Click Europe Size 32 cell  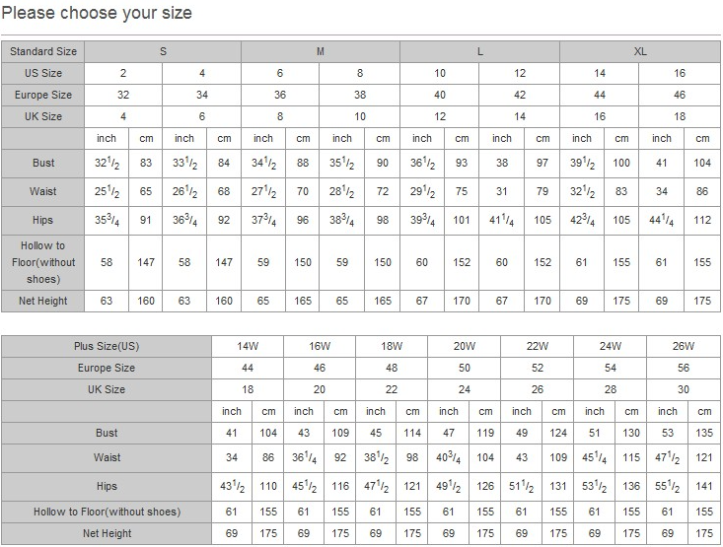point(123,95)
